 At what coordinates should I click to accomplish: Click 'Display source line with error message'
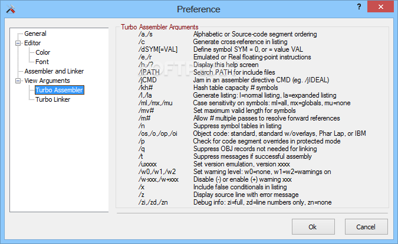246,195
